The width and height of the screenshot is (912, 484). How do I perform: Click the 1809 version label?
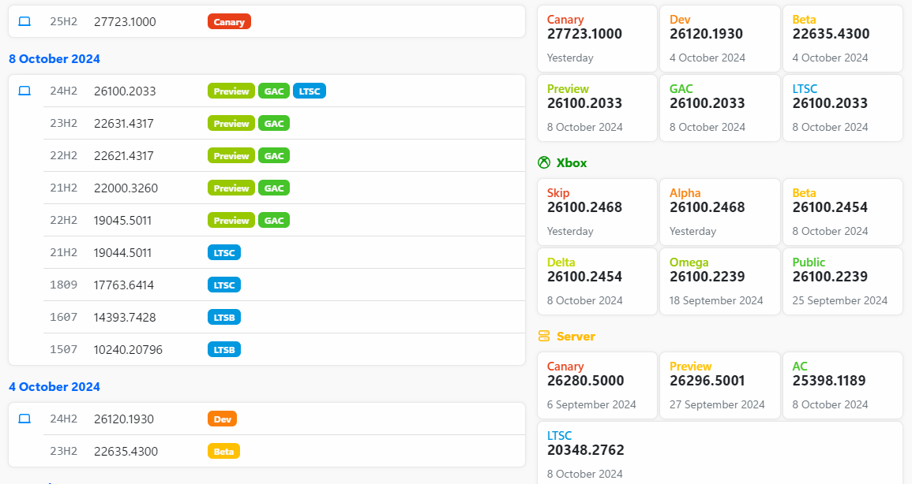[x=63, y=285]
